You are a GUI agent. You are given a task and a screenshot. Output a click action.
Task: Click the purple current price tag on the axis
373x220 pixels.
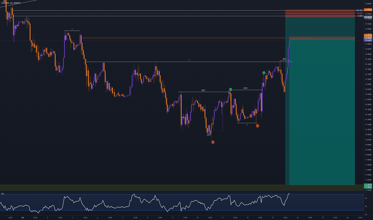368,40
